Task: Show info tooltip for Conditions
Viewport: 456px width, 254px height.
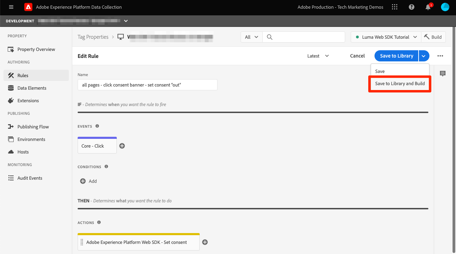Action: pos(106,166)
